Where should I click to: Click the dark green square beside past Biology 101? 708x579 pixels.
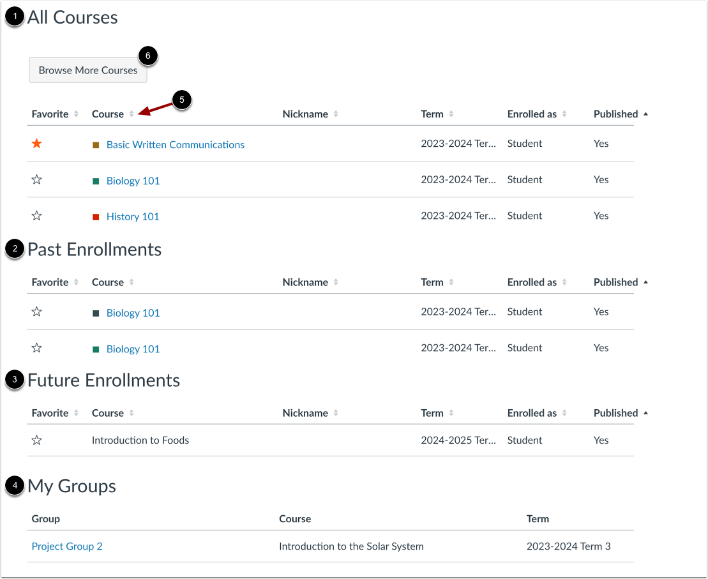pos(95,312)
